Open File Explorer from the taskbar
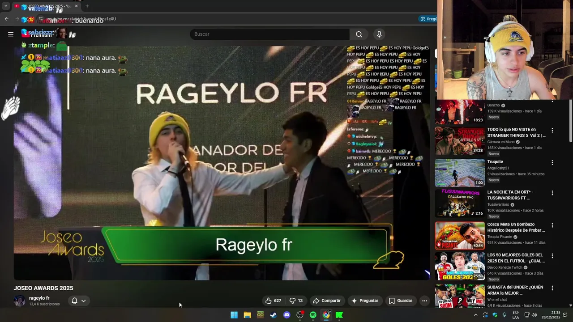Image resolution: width=573 pixels, height=322 pixels. [247, 315]
